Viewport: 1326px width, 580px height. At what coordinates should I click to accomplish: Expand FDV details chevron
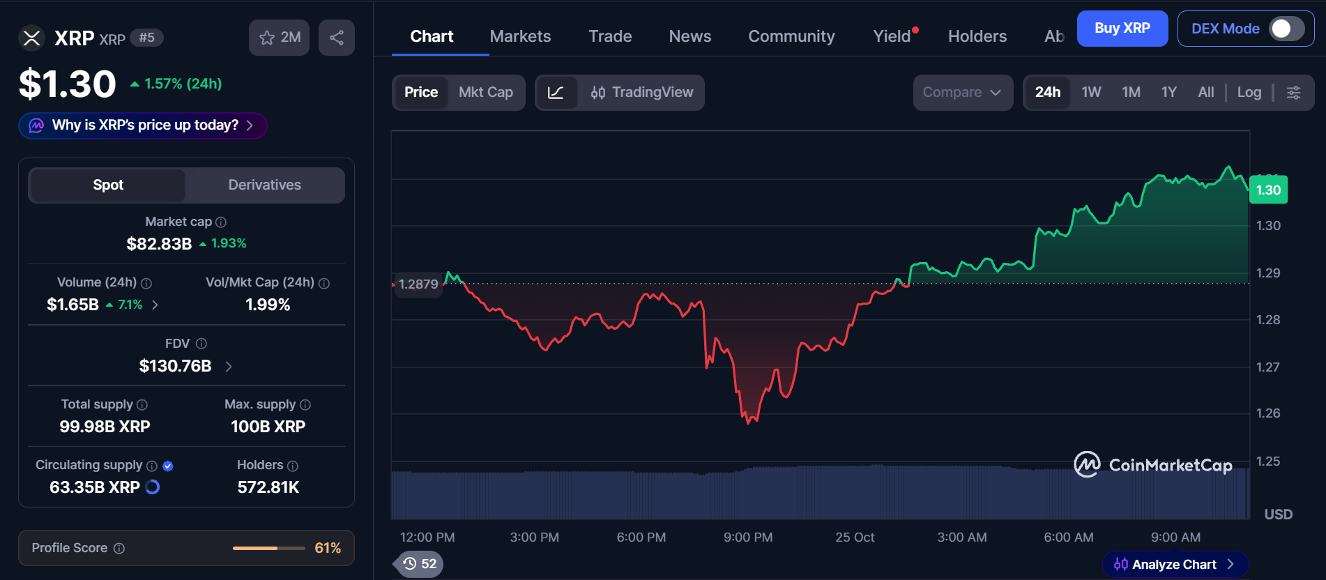pyautogui.click(x=229, y=366)
